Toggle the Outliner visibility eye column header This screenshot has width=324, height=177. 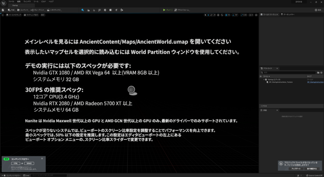point(261,76)
